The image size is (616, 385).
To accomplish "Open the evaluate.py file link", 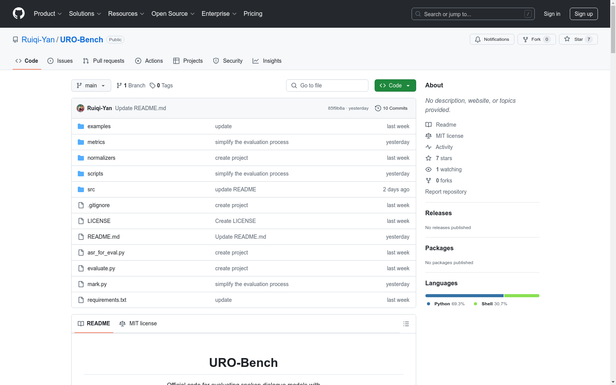I will (101, 268).
